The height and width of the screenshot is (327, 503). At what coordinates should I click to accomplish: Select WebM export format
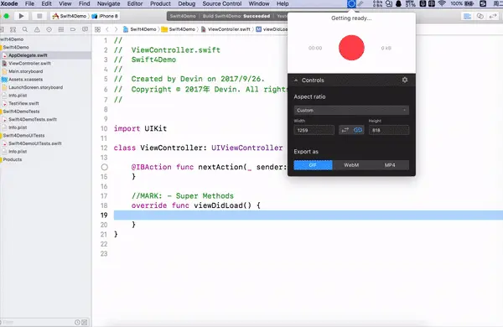[351, 165]
